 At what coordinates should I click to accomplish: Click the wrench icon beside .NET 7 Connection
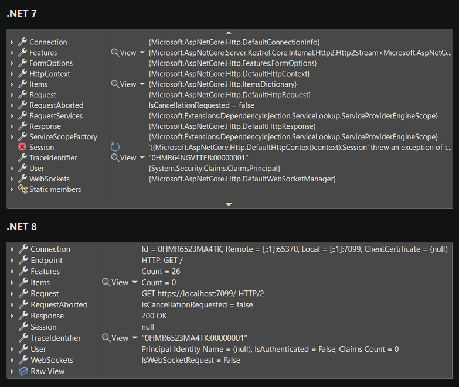click(x=22, y=42)
